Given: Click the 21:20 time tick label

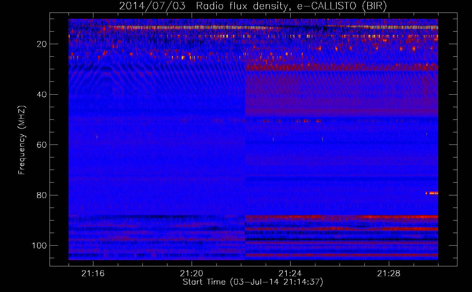Looking at the screenshot, I should [192, 273].
